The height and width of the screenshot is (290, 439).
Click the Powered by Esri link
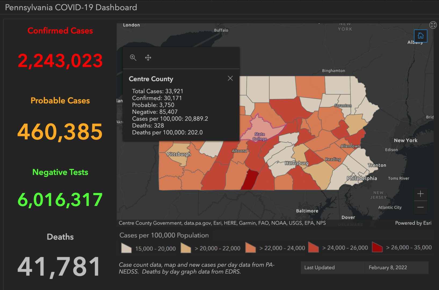pyautogui.click(x=413, y=223)
